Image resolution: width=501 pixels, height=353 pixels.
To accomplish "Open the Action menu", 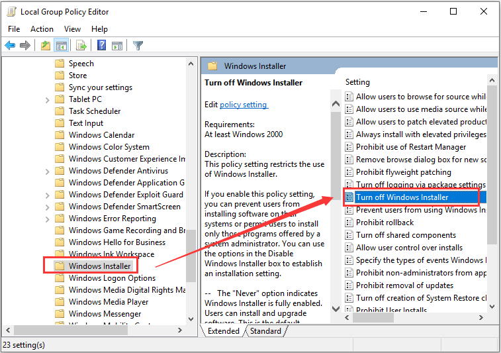I will (42, 29).
